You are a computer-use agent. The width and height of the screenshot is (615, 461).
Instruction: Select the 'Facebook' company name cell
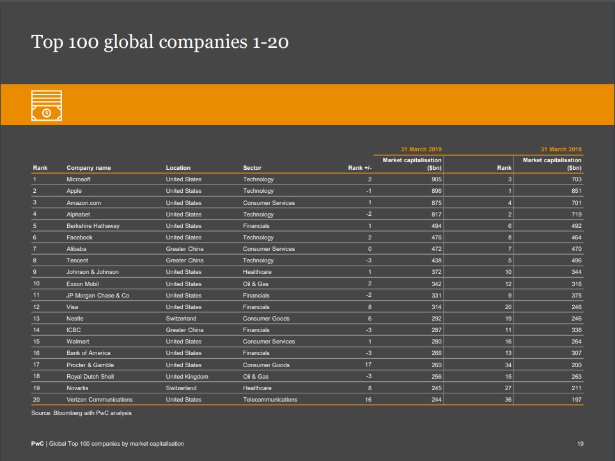point(80,238)
